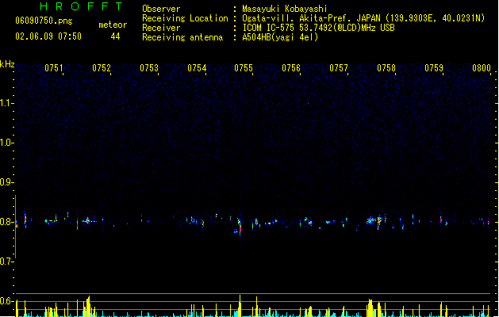Viewport: 499px width, 317px height.
Task: Click the kHz axis unit label
Action: point(7,64)
